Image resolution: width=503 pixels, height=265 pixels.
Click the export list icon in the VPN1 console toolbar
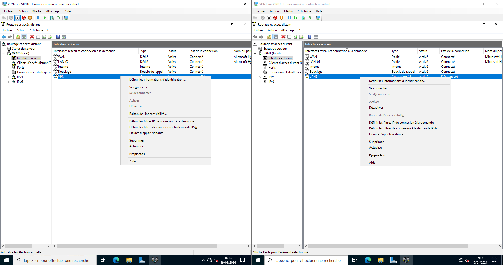tap(302, 37)
